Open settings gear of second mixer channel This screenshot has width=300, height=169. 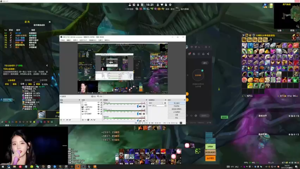[x=144, y=114]
